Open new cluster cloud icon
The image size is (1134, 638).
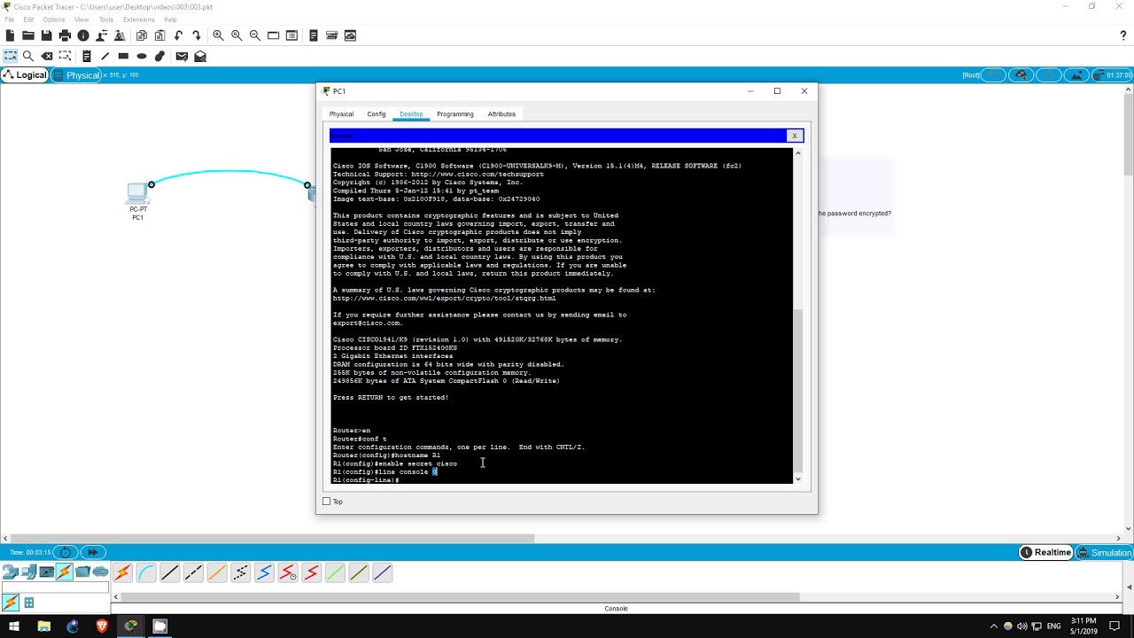coord(1021,75)
